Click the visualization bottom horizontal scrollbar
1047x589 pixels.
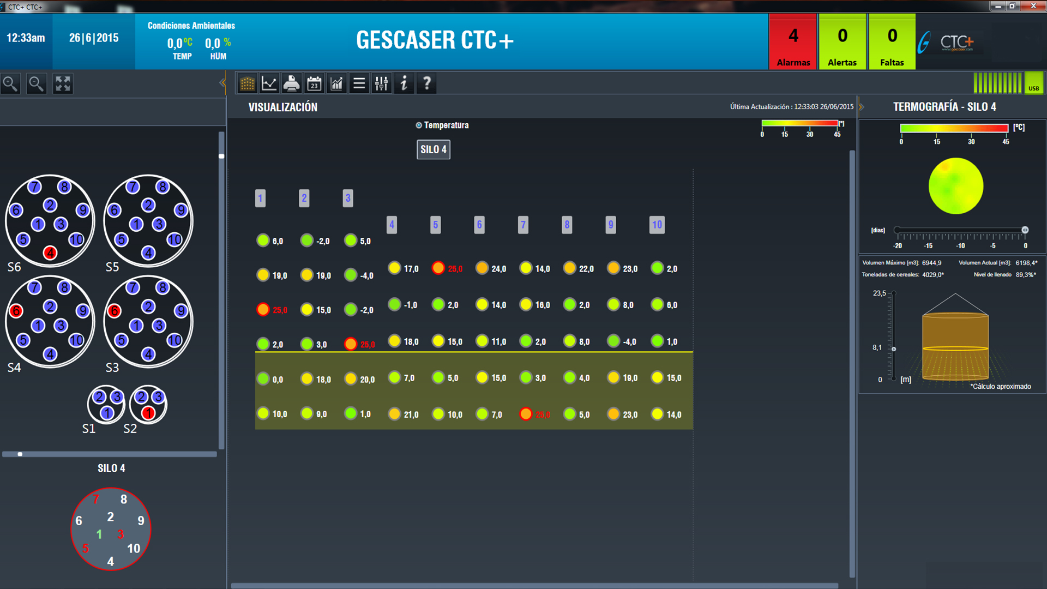[x=534, y=586]
